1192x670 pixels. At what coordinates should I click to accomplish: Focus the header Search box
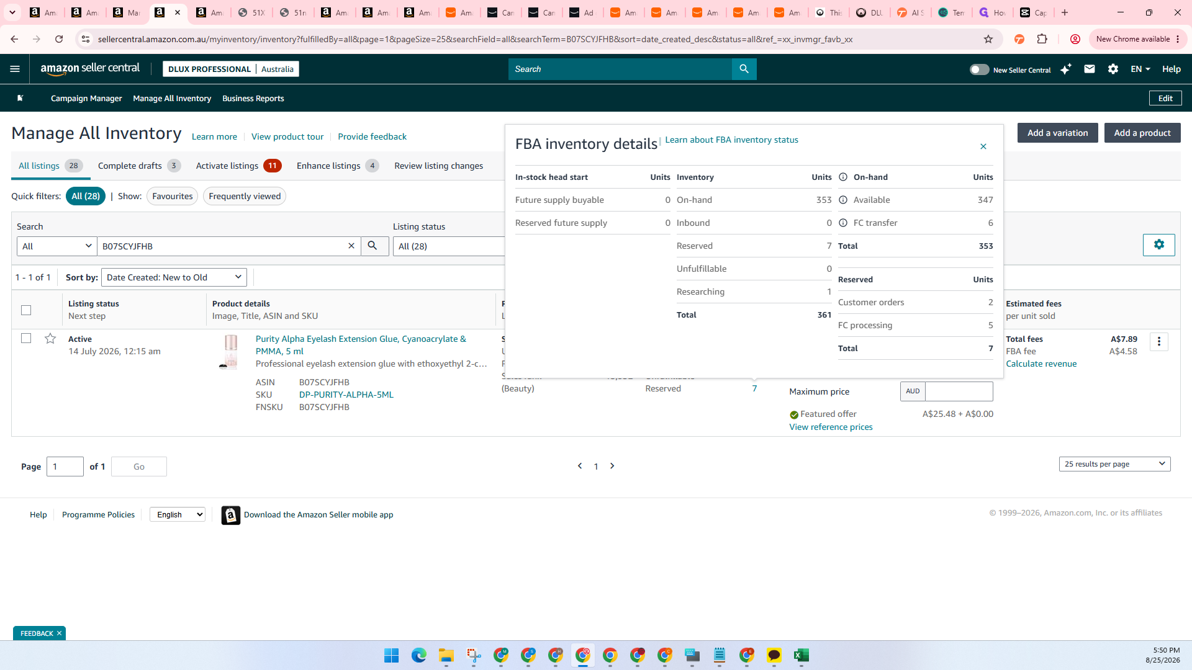pyautogui.click(x=620, y=69)
